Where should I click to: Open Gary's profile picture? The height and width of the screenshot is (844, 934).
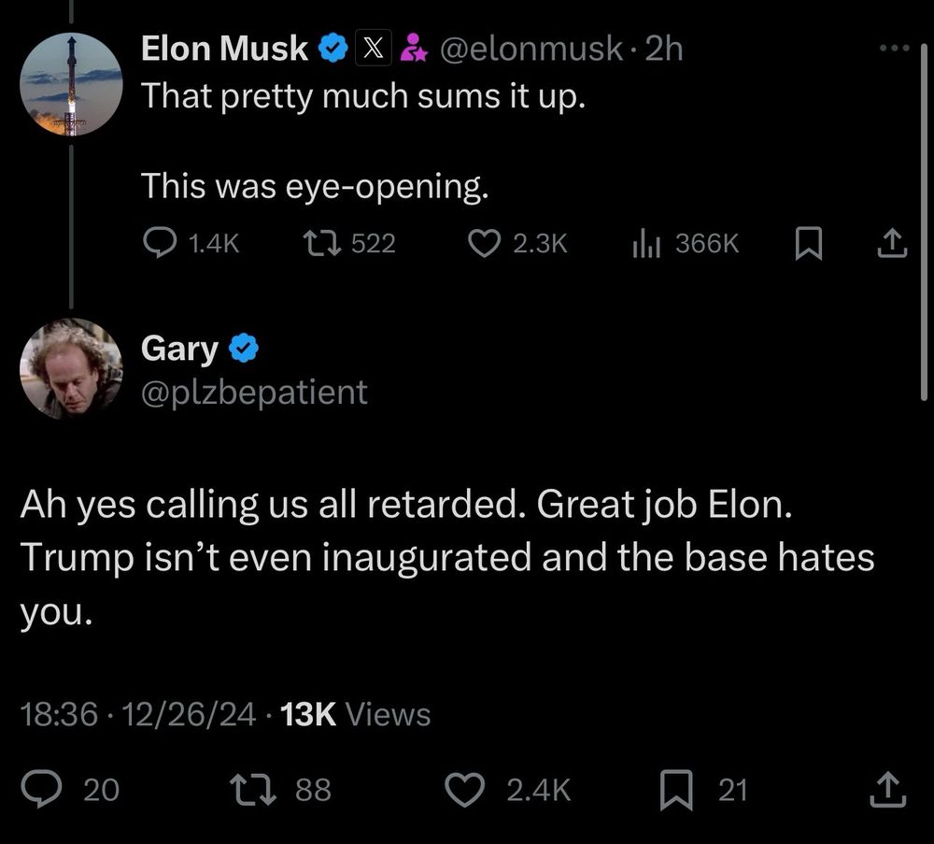(71, 368)
